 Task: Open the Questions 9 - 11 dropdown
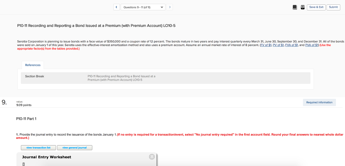143,7
